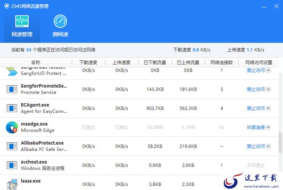Screen dimensions: 283x190
Task: Block network access for ECAgent.exe
Action: tap(256, 108)
